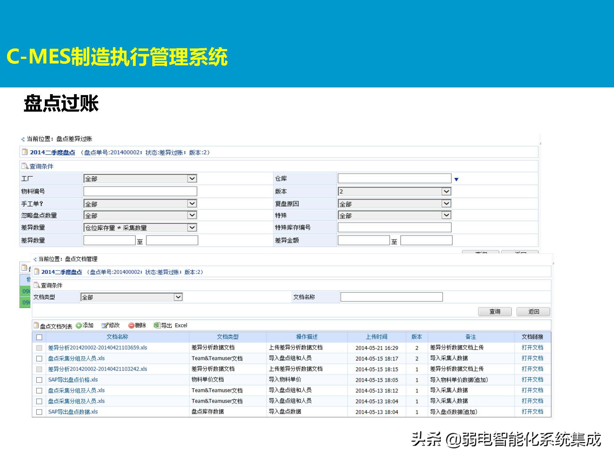Click cell text 物料单价文档
Viewport: 614px width, 460px height.
point(208,380)
